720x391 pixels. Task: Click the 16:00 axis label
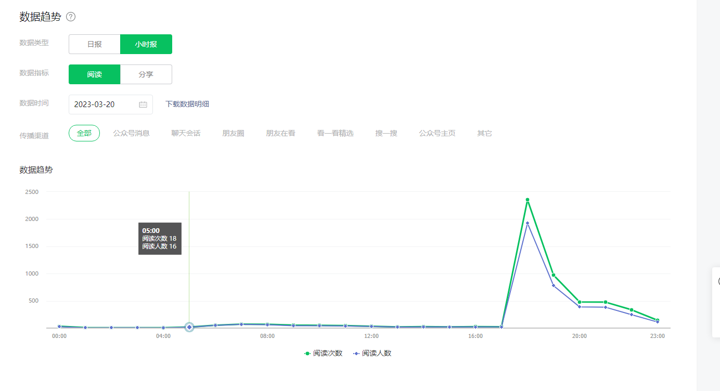[475, 336]
